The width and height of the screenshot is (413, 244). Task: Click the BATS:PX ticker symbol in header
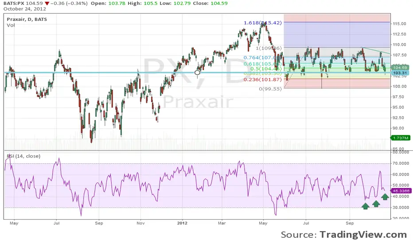(x=14, y=4)
